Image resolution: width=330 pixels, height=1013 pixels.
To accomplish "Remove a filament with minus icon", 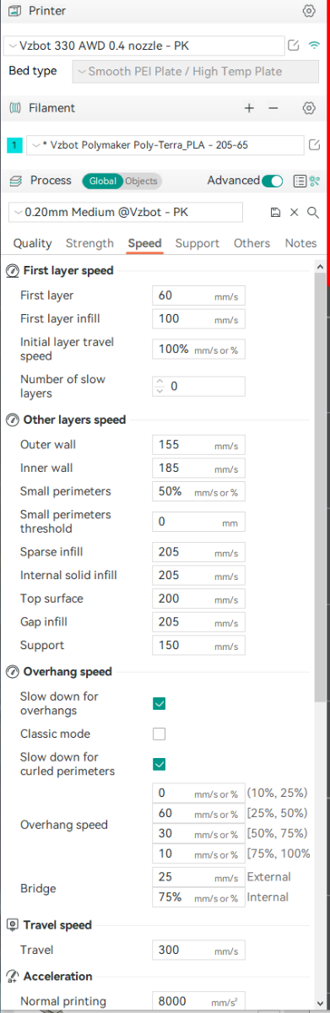I will (x=273, y=108).
